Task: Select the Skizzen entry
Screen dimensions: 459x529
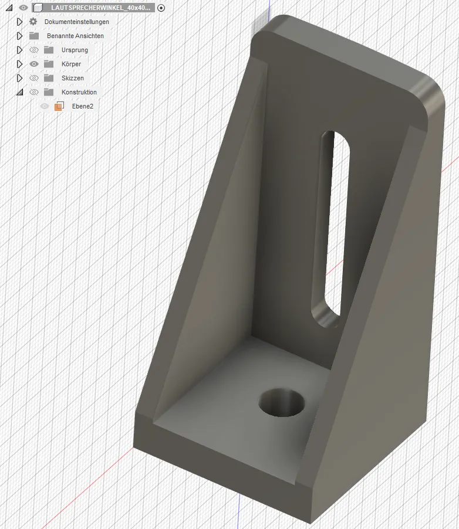Action: pyautogui.click(x=73, y=78)
